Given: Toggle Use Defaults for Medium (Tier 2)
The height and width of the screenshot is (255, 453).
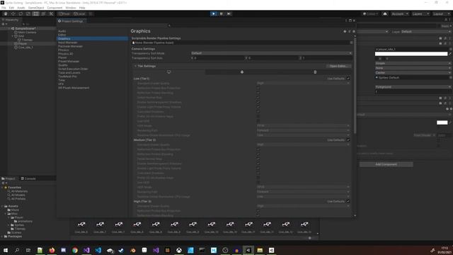Looking at the screenshot, I should pyautogui.click(x=348, y=140).
